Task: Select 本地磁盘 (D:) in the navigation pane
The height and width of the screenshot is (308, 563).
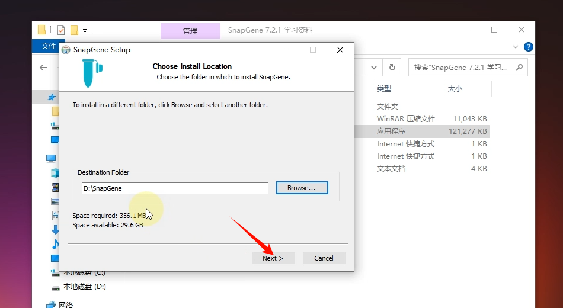Action: [84, 287]
